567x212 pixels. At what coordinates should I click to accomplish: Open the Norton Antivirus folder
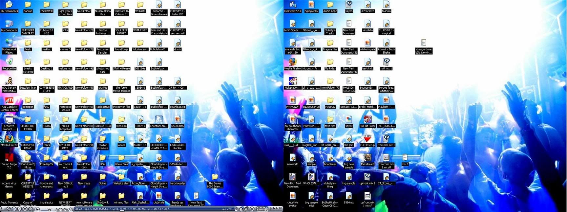(x=103, y=27)
